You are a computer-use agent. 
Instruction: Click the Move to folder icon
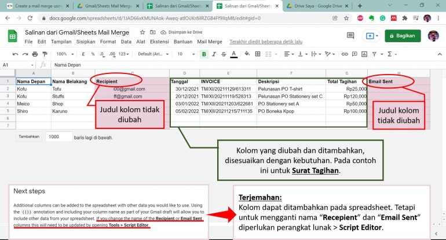153,32
